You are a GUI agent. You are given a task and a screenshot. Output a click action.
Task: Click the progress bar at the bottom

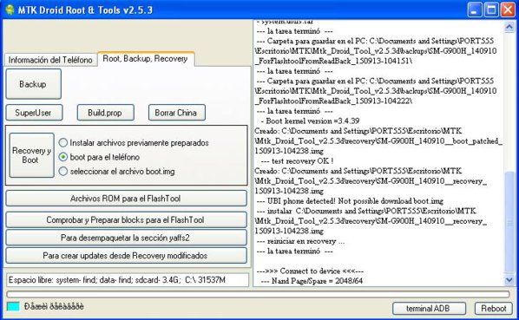258,294
